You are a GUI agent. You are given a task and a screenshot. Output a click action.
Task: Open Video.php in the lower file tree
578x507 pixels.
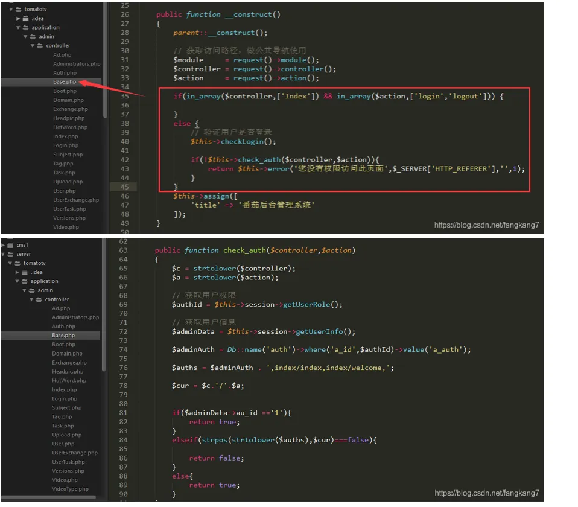tap(65, 480)
